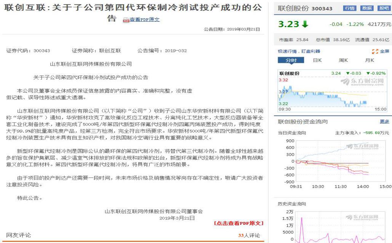
Task: Click the 流通值 25.61亿 value
Action: pos(372,40)
